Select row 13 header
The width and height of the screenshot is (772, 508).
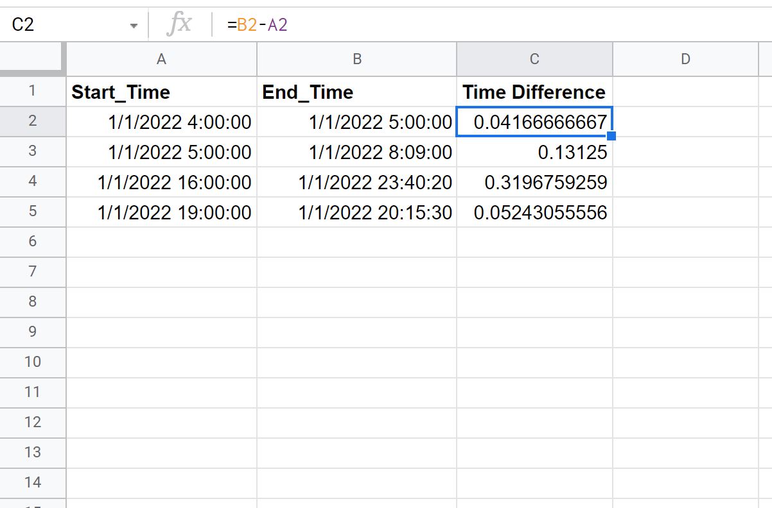(33, 453)
